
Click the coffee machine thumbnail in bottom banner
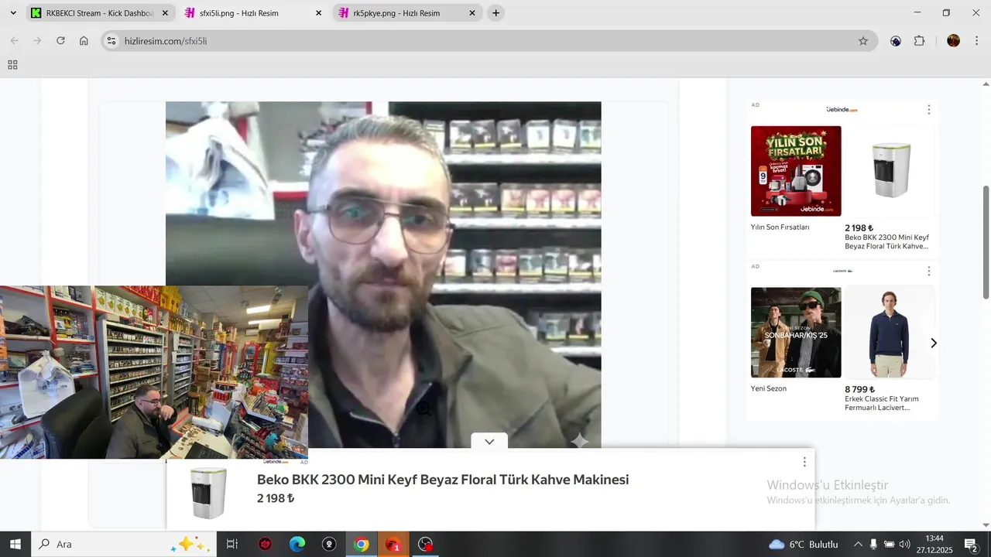pos(208,494)
